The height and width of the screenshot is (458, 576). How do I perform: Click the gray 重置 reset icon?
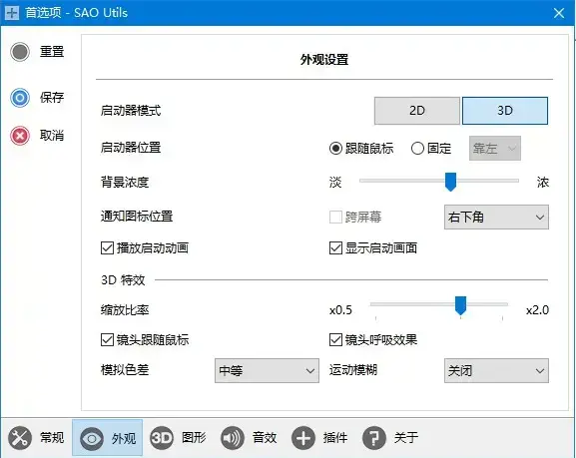(x=20, y=52)
